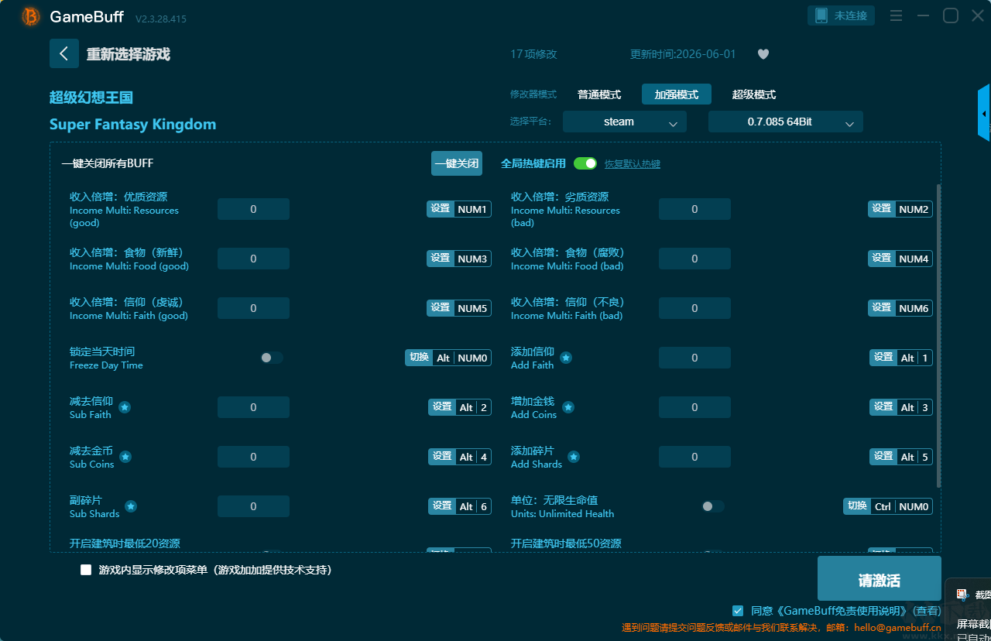
Task: Click 设置 button for Alt 6 hotkey
Action: click(442, 506)
